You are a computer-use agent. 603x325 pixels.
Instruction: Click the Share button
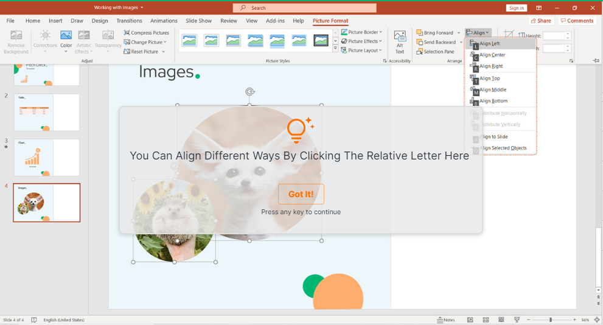pos(541,21)
